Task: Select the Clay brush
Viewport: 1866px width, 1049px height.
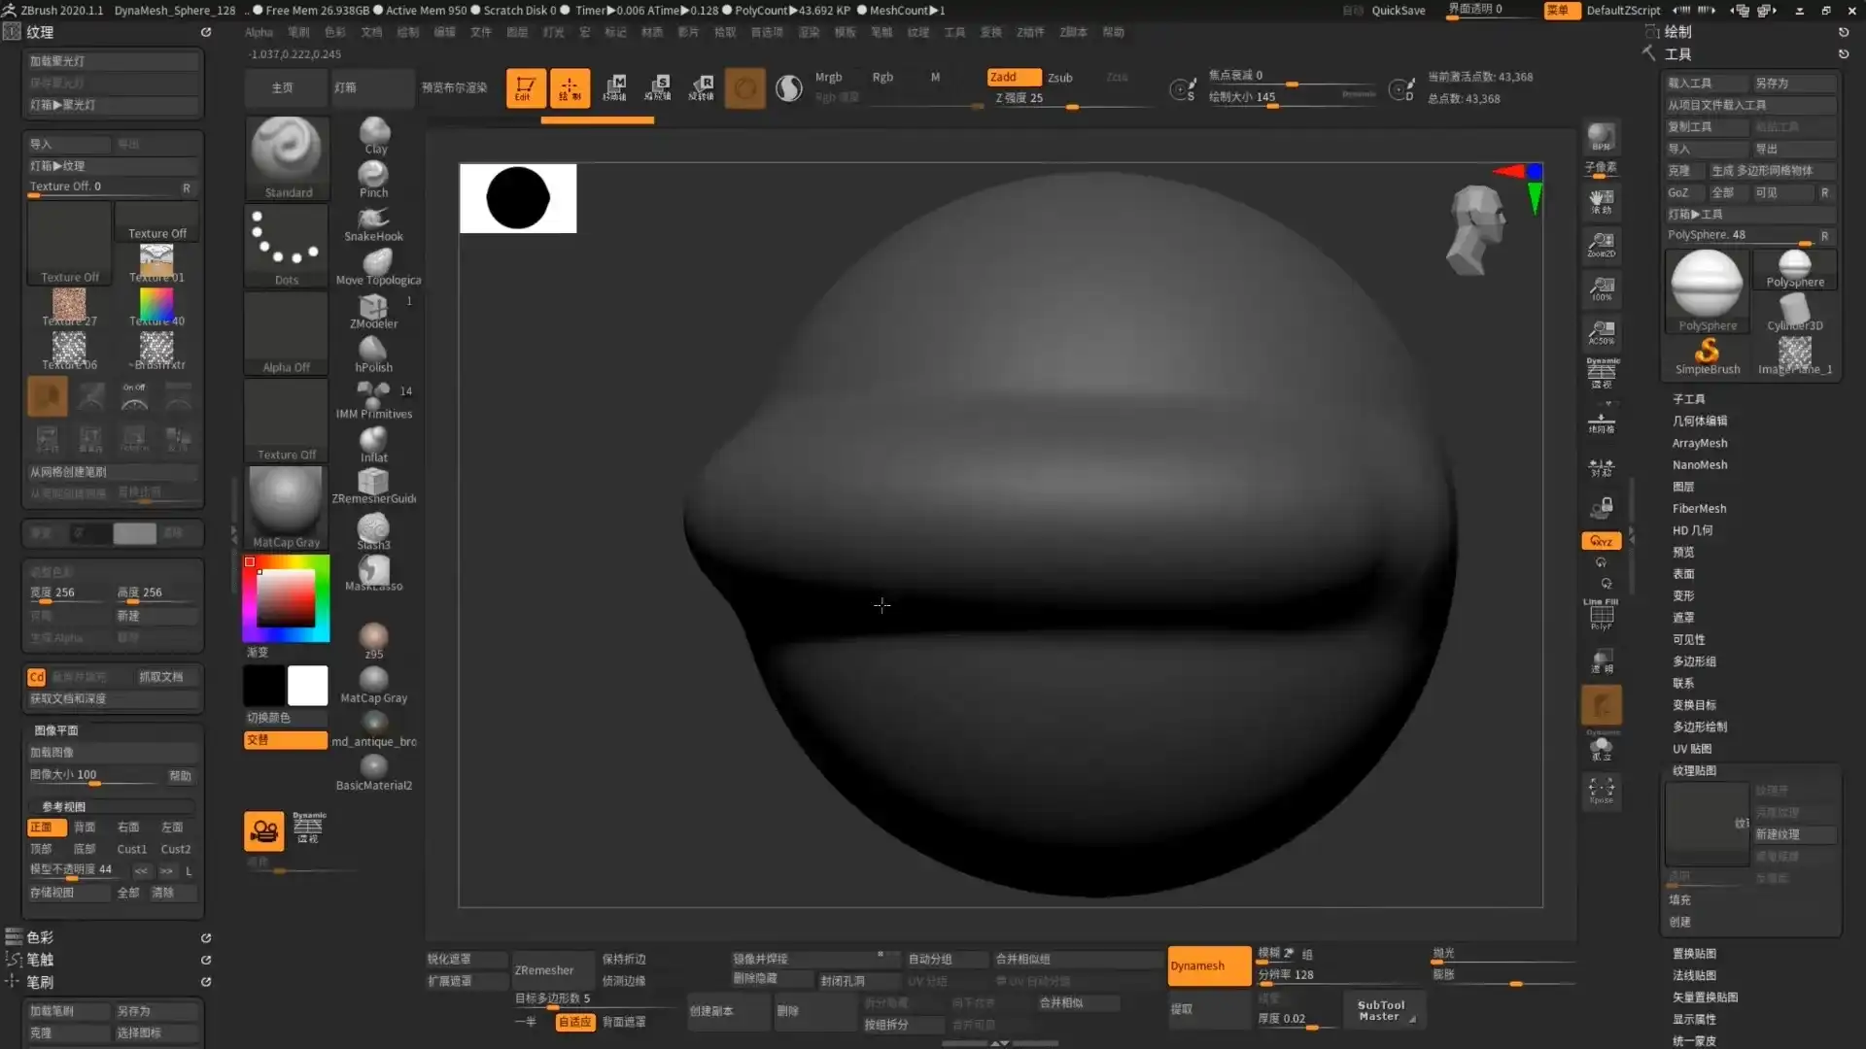Action: coord(373,136)
